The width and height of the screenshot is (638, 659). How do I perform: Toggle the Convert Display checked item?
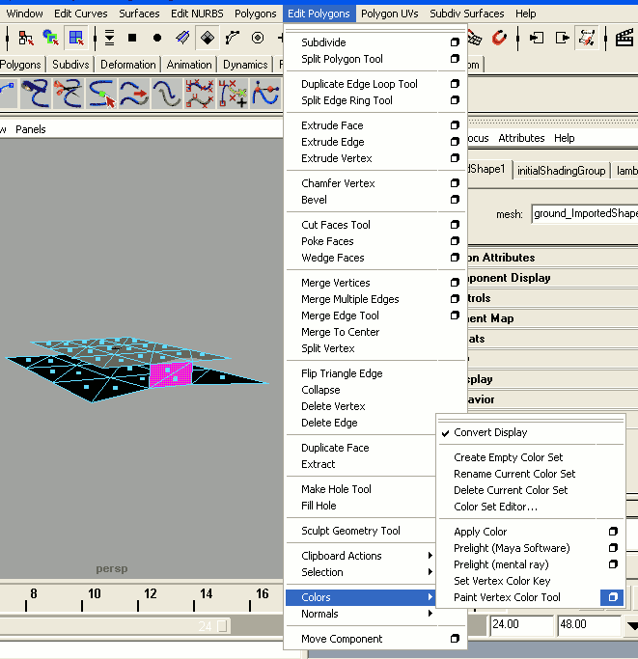tap(490, 432)
